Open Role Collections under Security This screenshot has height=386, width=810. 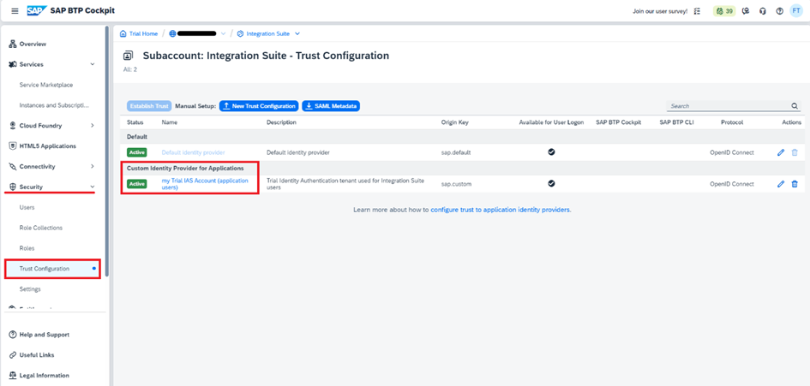click(41, 228)
